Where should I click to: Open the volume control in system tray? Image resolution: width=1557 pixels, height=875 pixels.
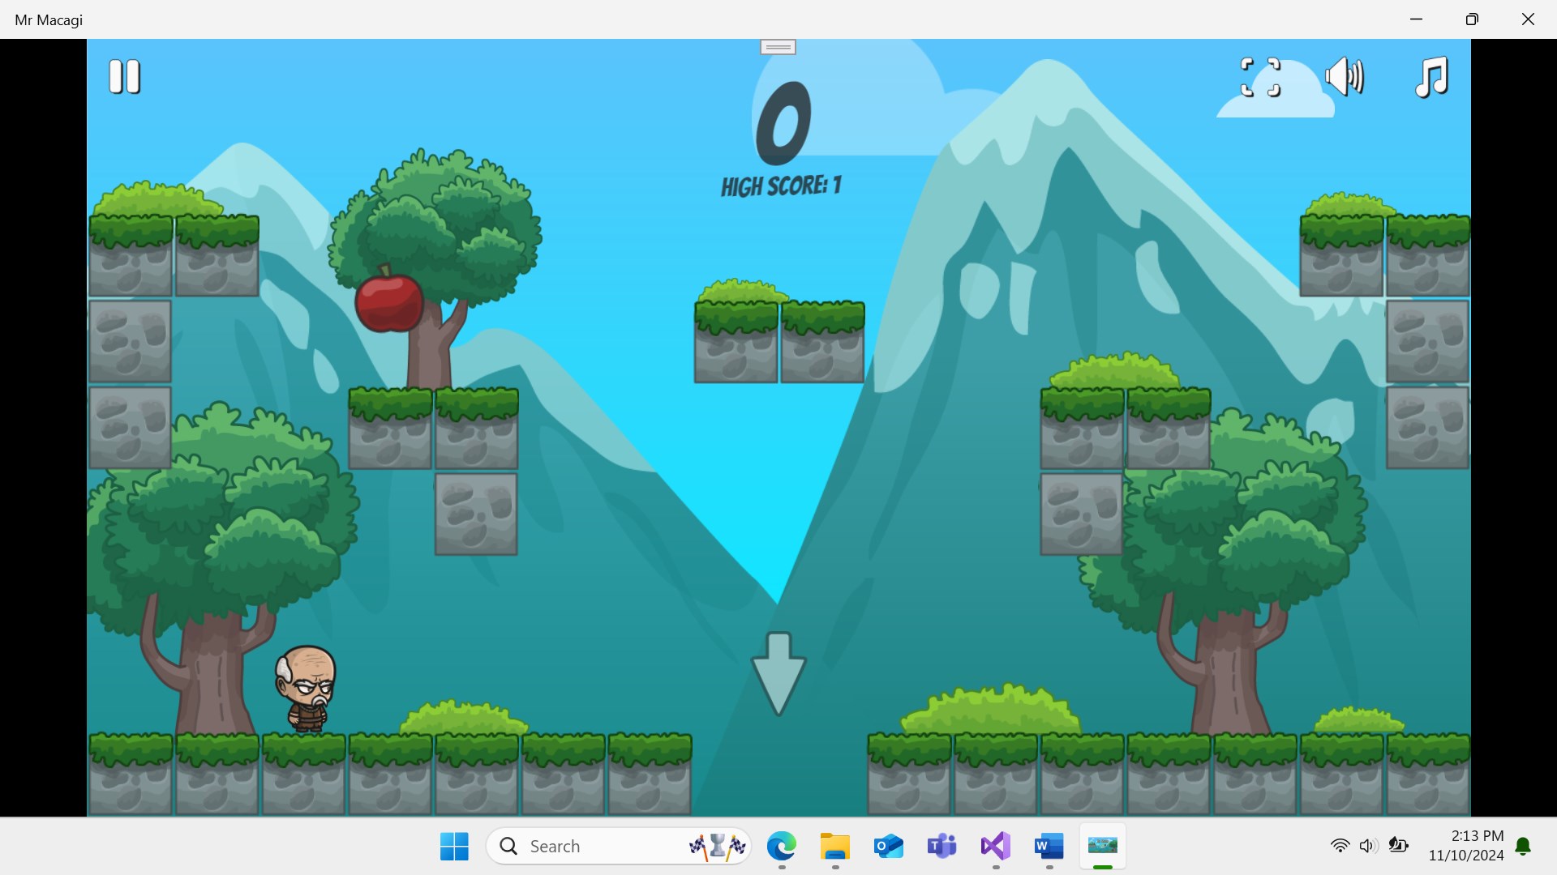[1367, 847]
